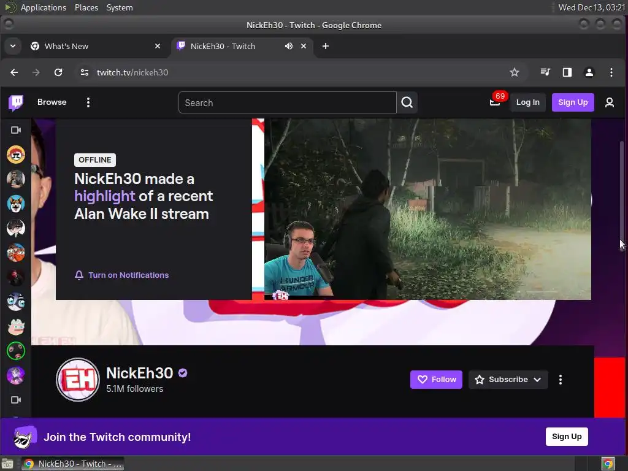This screenshot has width=628, height=471.
Task: Bookmark this page with the star icon
Action: (x=515, y=72)
